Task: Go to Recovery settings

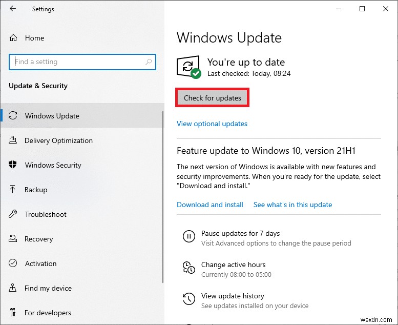Action: [38, 239]
